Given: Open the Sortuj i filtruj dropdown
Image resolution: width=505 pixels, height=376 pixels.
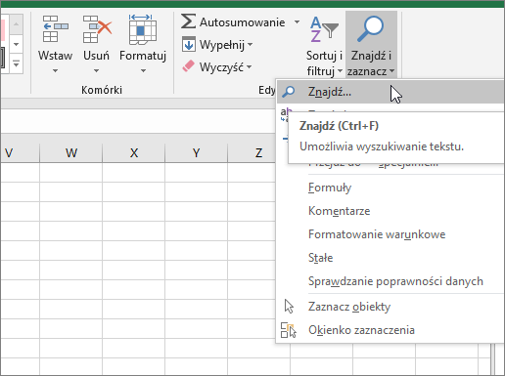Looking at the screenshot, I should (x=340, y=71).
